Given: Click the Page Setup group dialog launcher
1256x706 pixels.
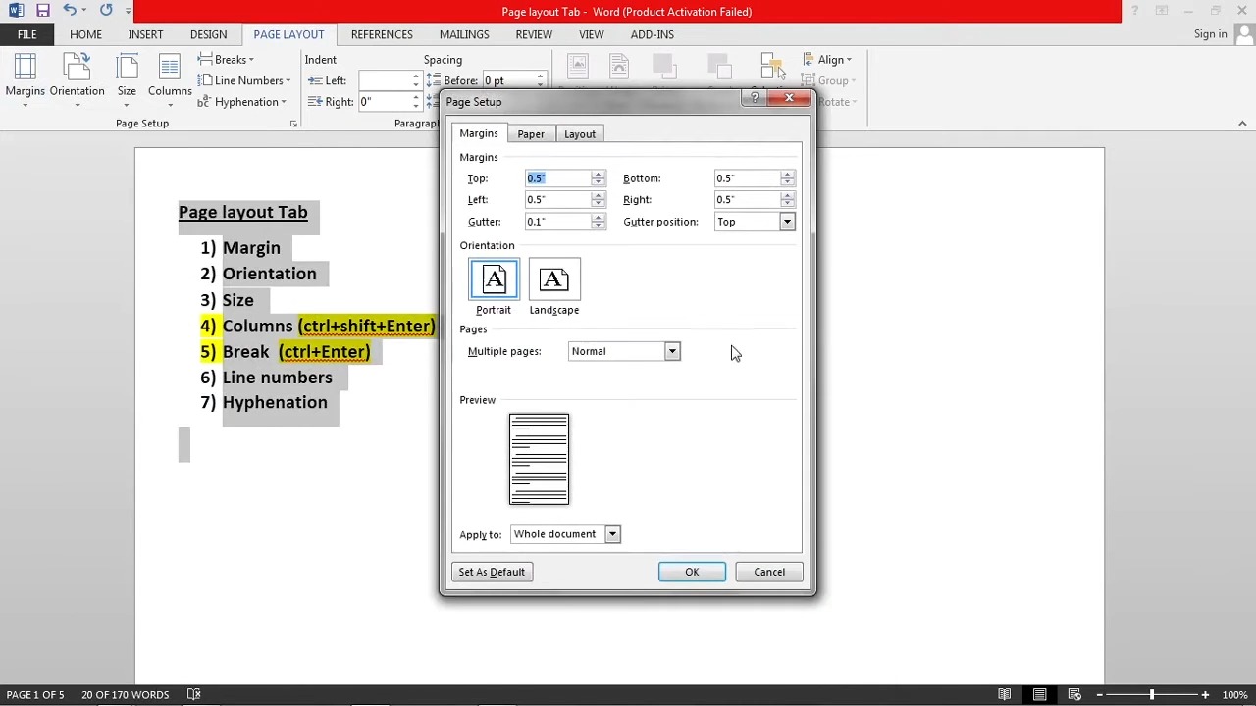Looking at the screenshot, I should tap(293, 124).
